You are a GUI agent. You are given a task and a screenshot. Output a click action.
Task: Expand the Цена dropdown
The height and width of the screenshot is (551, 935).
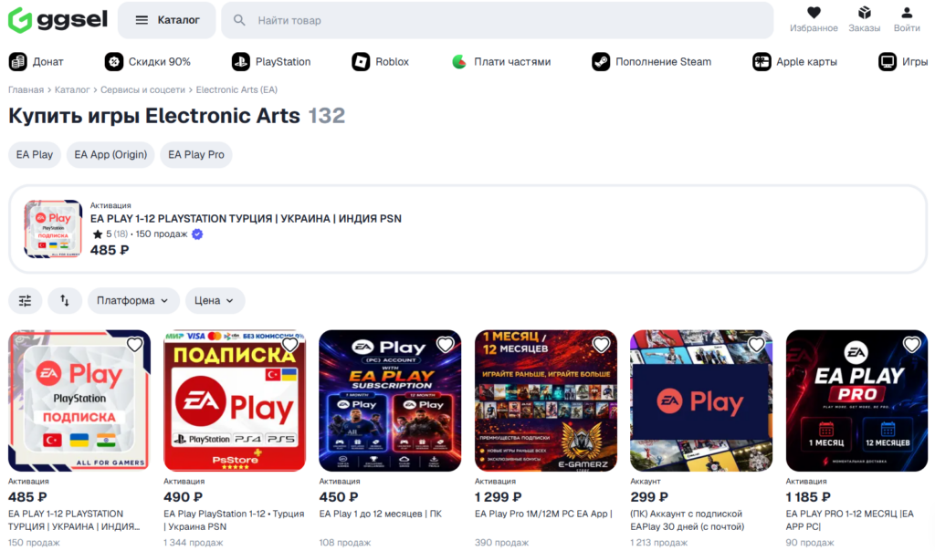(215, 301)
